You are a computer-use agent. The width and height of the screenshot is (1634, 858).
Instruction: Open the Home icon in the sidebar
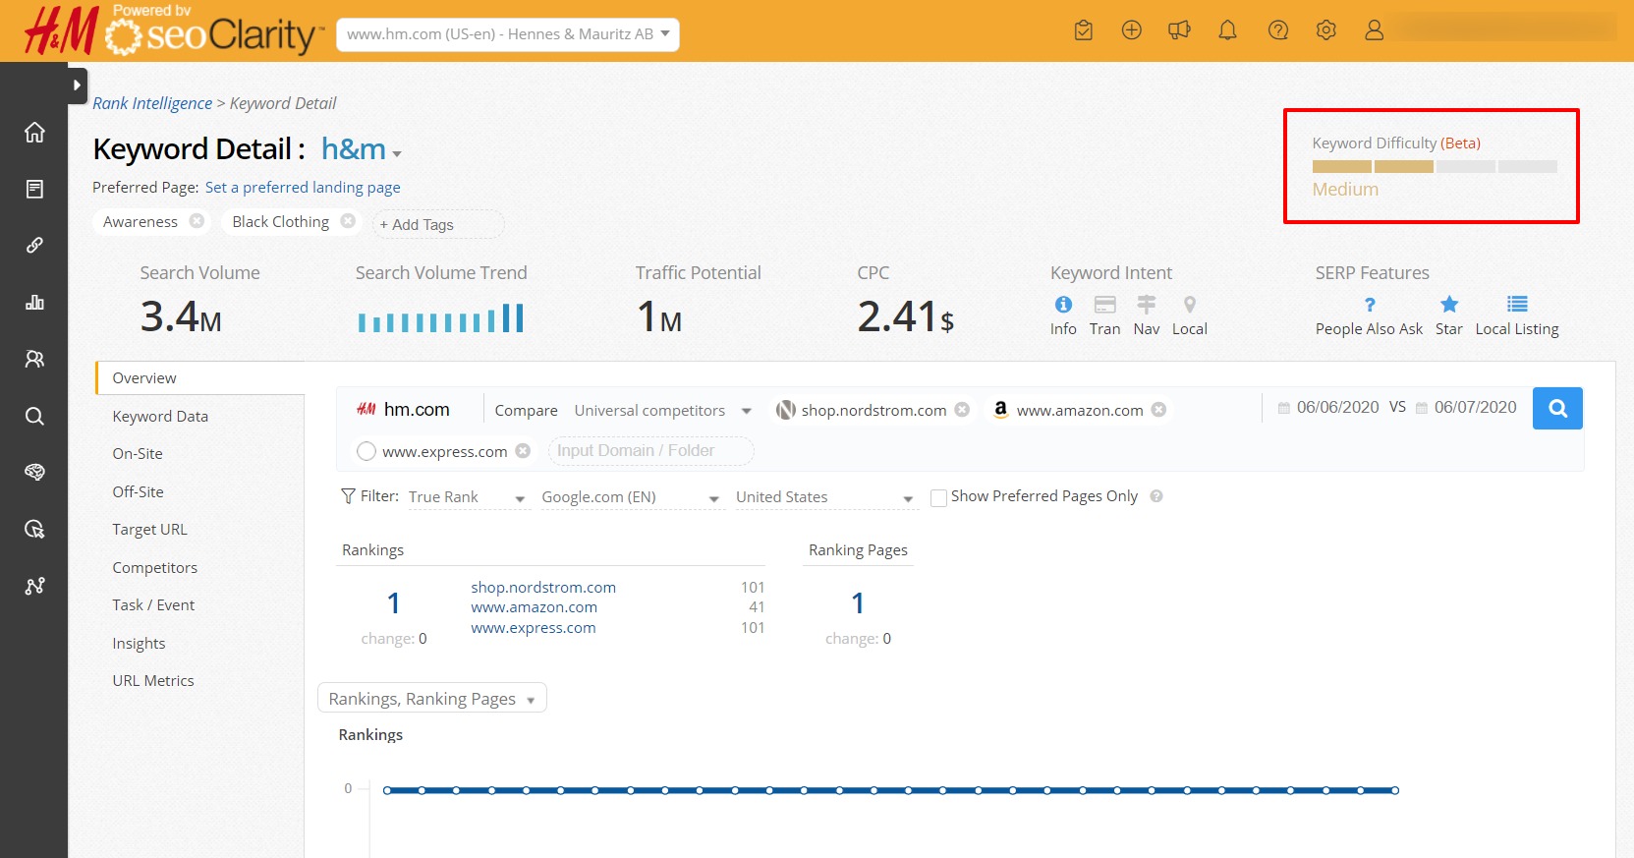34,132
